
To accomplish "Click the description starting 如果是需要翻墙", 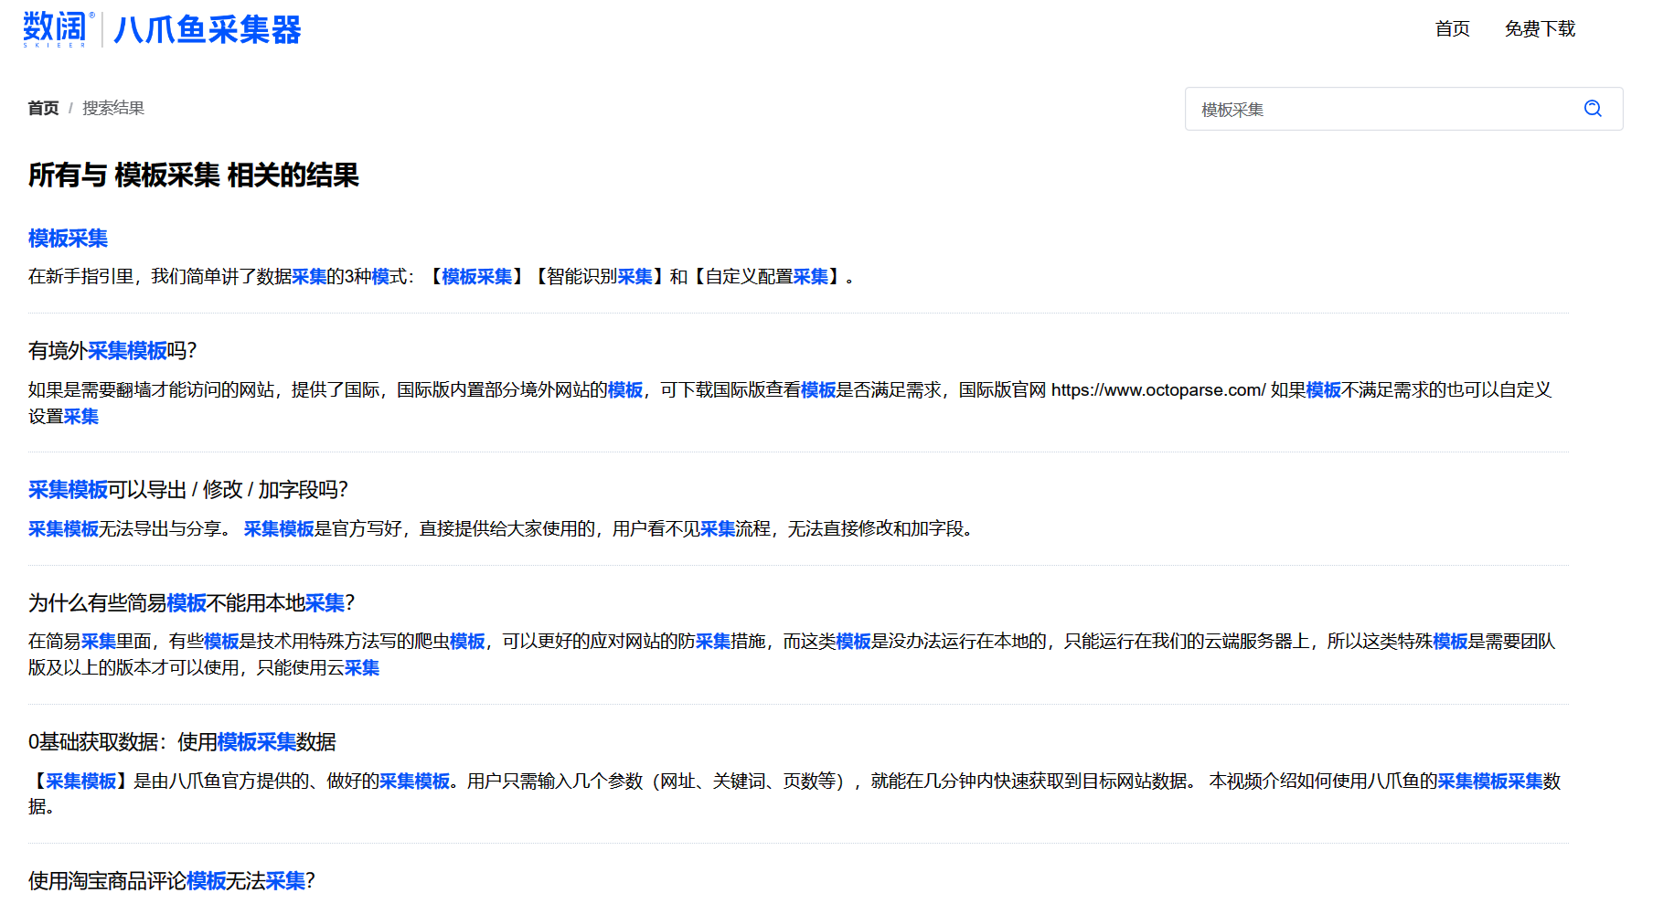I will [x=790, y=403].
